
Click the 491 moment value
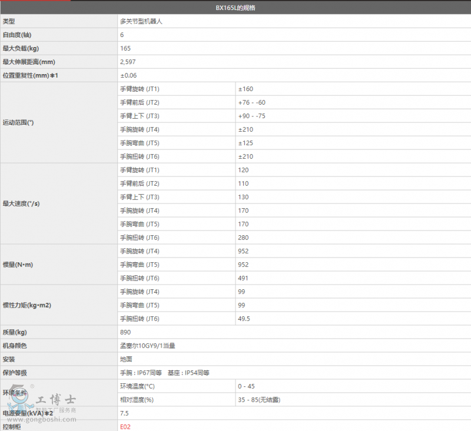(243, 279)
